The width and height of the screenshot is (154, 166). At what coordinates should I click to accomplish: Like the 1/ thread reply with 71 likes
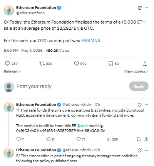coord(79,139)
